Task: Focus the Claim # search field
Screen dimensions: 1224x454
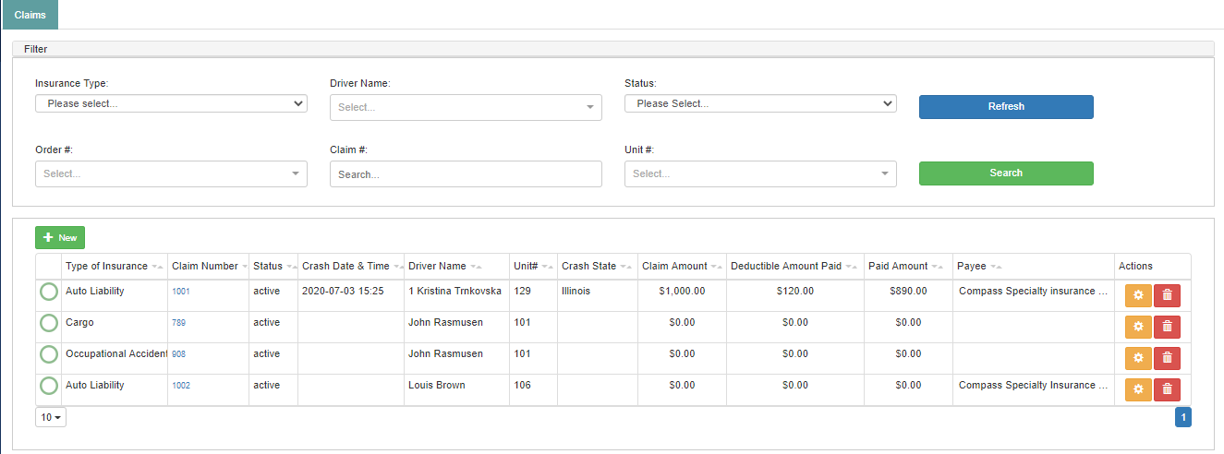Action: (466, 173)
